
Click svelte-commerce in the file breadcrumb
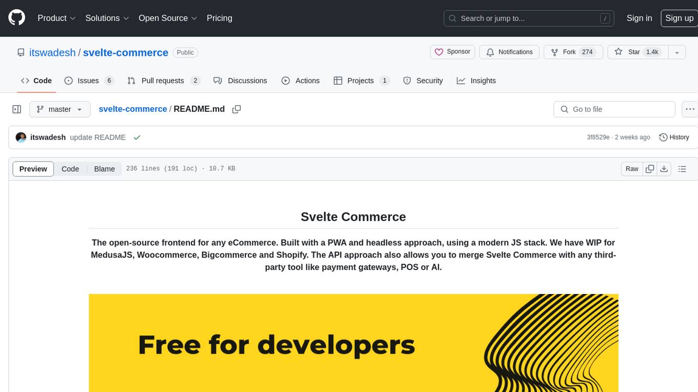(x=133, y=109)
